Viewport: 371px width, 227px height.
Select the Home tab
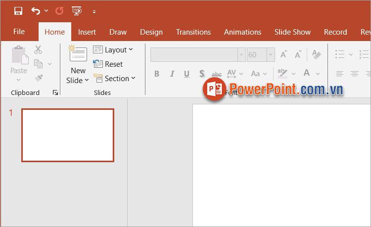[x=54, y=32]
